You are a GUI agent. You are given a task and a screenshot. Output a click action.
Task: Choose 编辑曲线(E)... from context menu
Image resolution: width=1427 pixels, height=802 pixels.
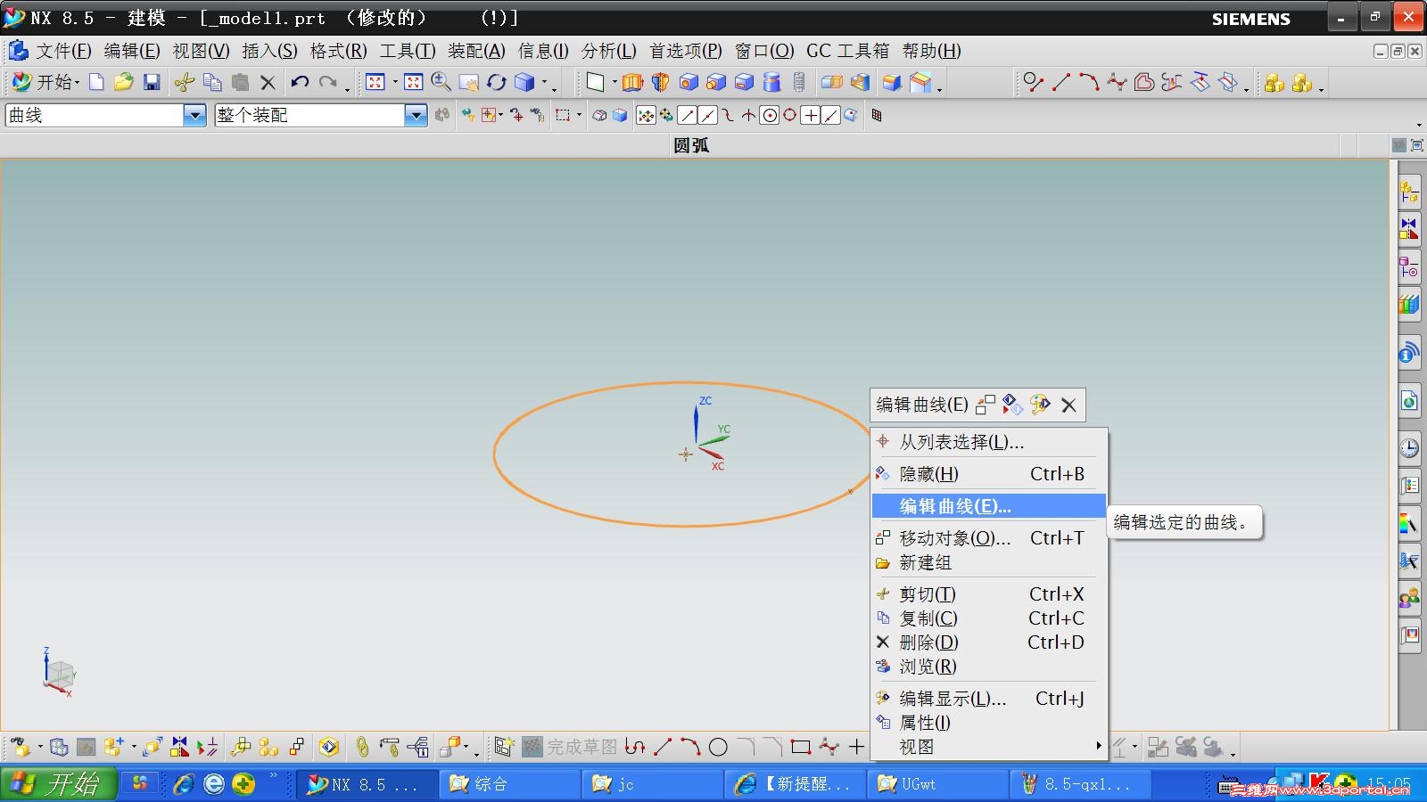coord(989,506)
